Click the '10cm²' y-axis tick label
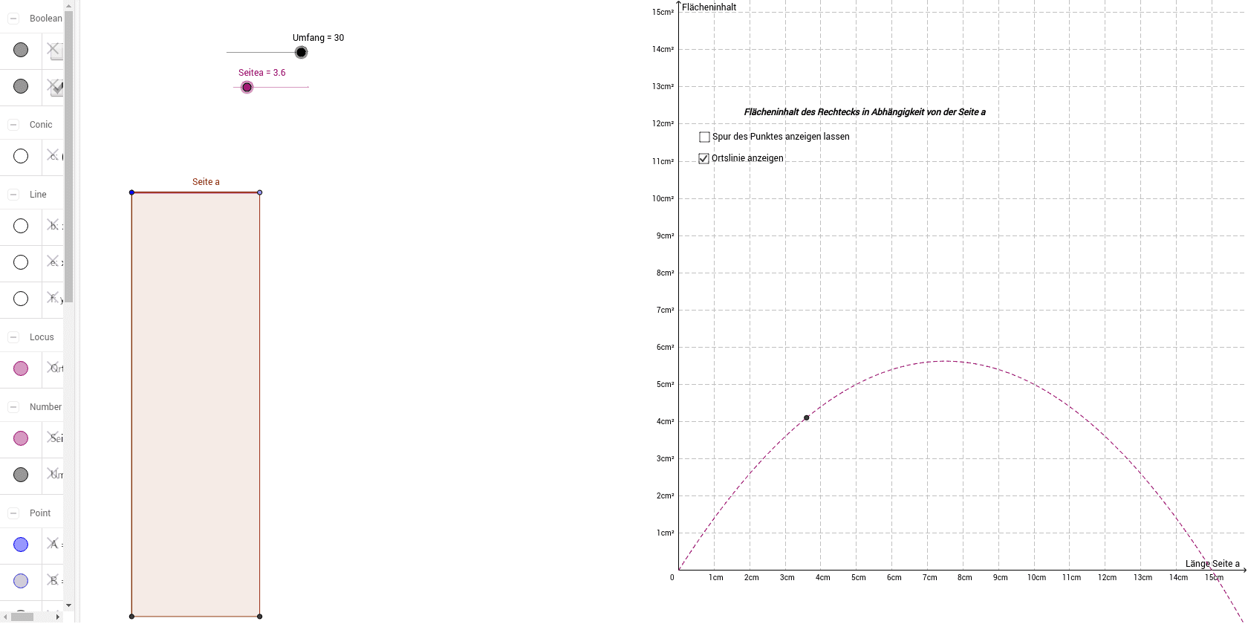 pyautogui.click(x=663, y=198)
